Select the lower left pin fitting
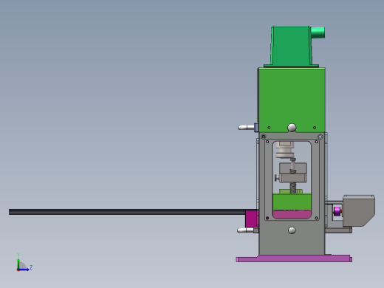Viewport: 384px width, 288px height. point(247,230)
